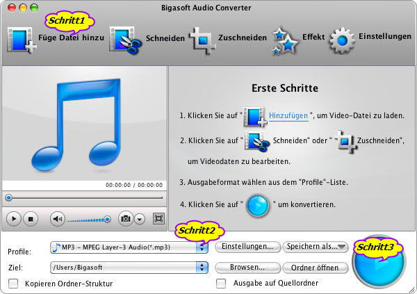
Task: Click the crop icon in step 2 instructions
Action: (x=345, y=142)
